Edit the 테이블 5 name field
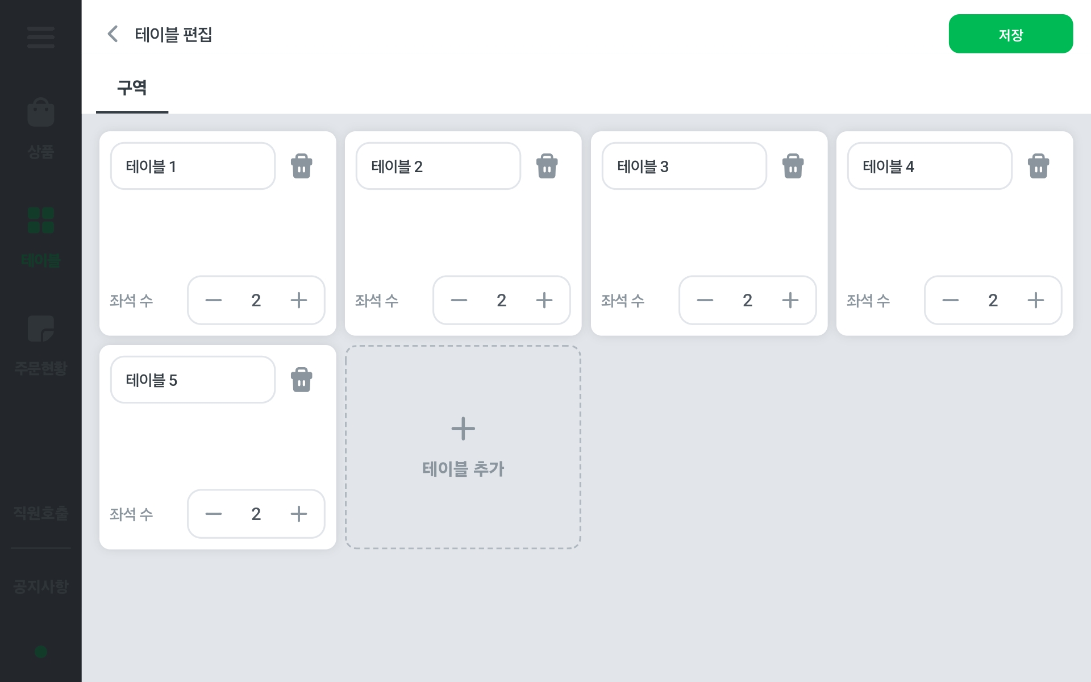 (x=193, y=380)
